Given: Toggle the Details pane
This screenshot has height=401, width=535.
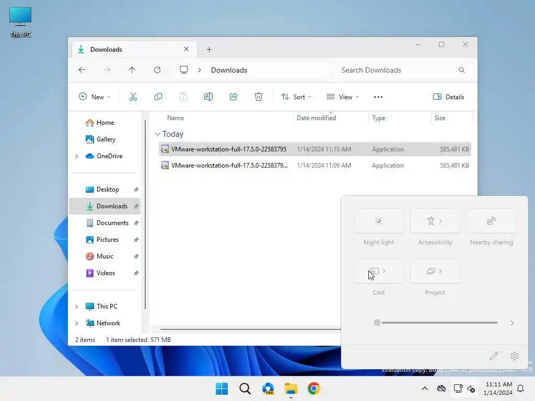Looking at the screenshot, I should [x=448, y=97].
